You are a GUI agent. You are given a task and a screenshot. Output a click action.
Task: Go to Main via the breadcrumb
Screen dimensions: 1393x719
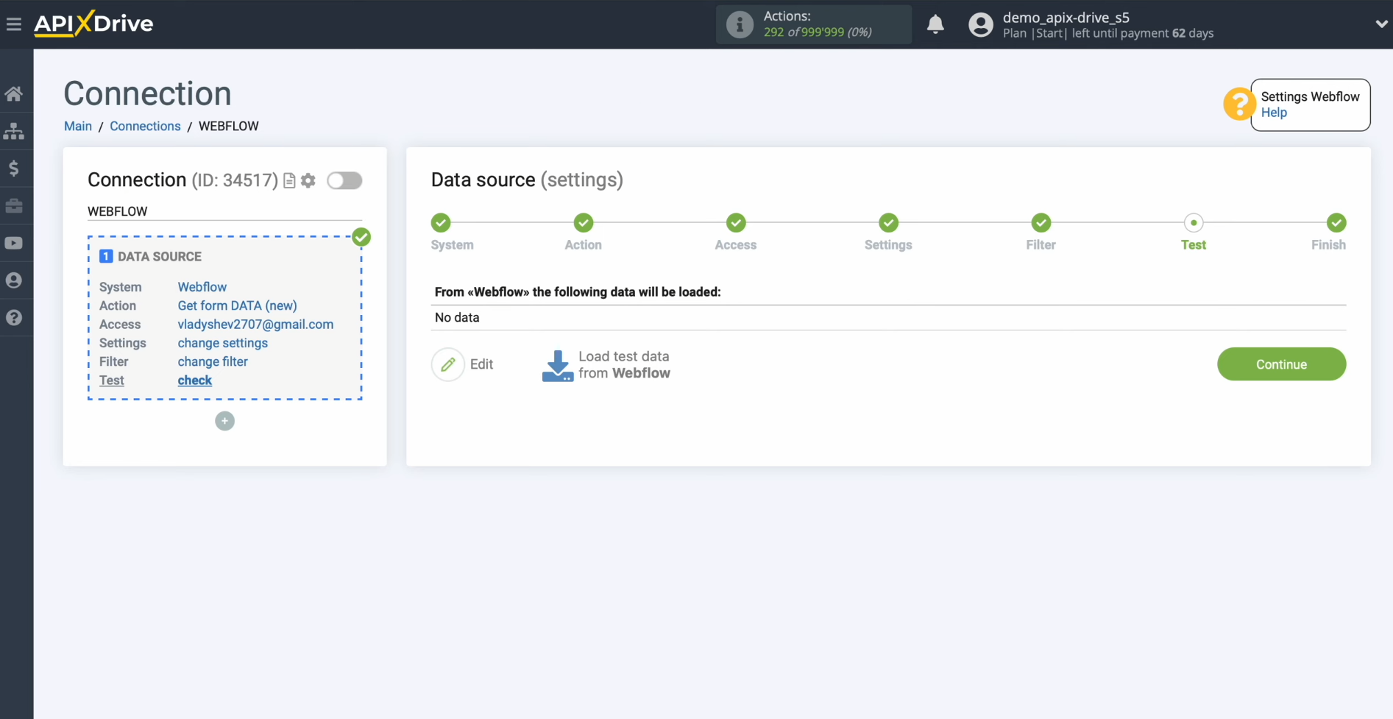[x=77, y=126]
